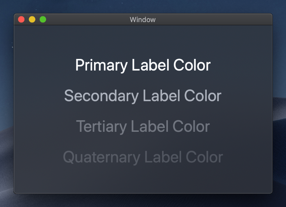Click empty title bar right of "Window" title
The width and height of the screenshot is (286, 207).
213,19
